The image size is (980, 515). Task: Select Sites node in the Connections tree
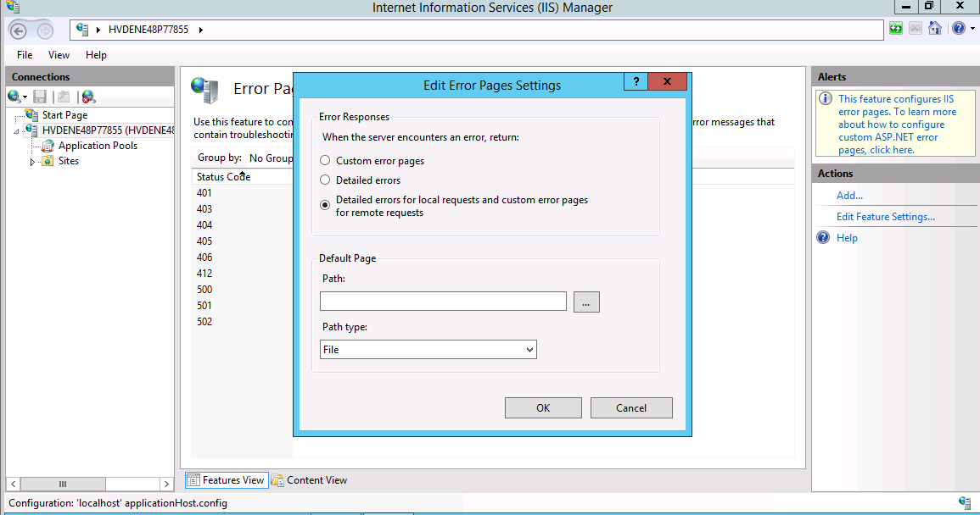point(69,160)
